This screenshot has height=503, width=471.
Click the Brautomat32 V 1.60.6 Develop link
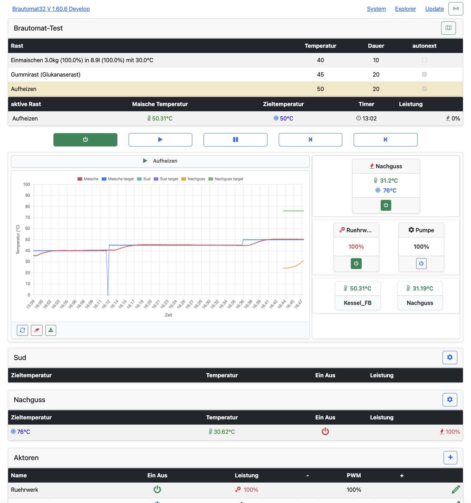[51, 9]
